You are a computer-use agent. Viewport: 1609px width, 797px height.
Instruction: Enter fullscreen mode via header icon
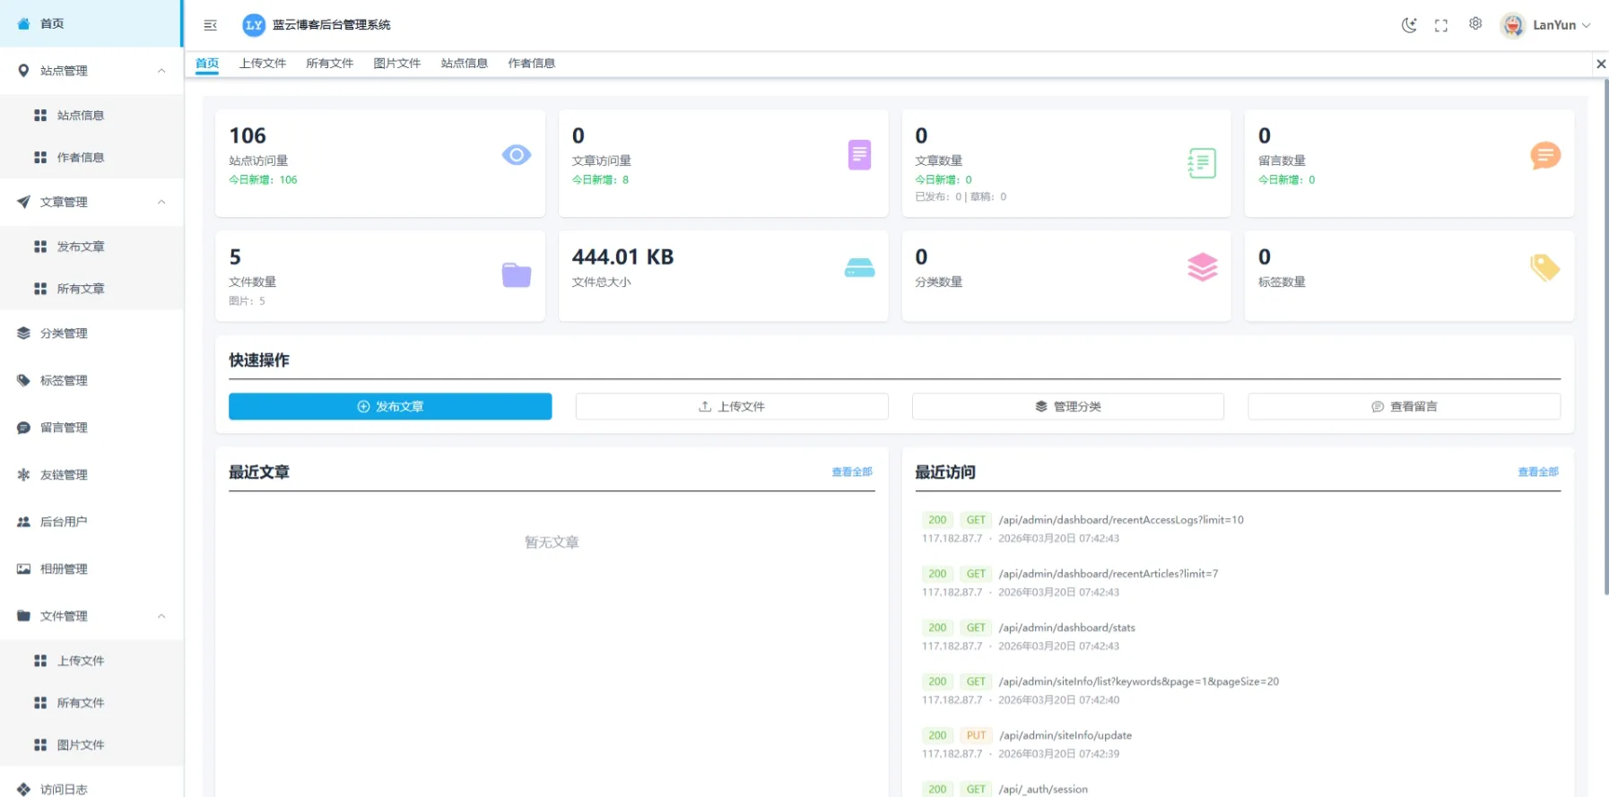click(x=1441, y=25)
